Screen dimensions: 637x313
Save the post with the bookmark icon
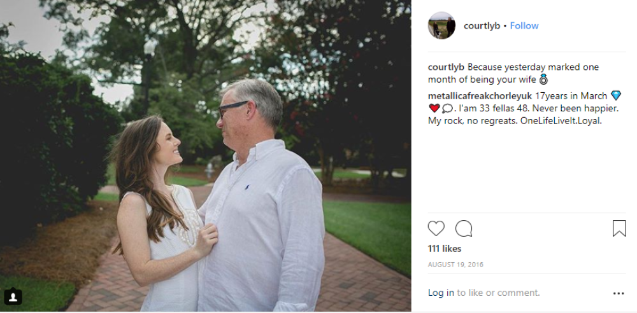point(619,228)
